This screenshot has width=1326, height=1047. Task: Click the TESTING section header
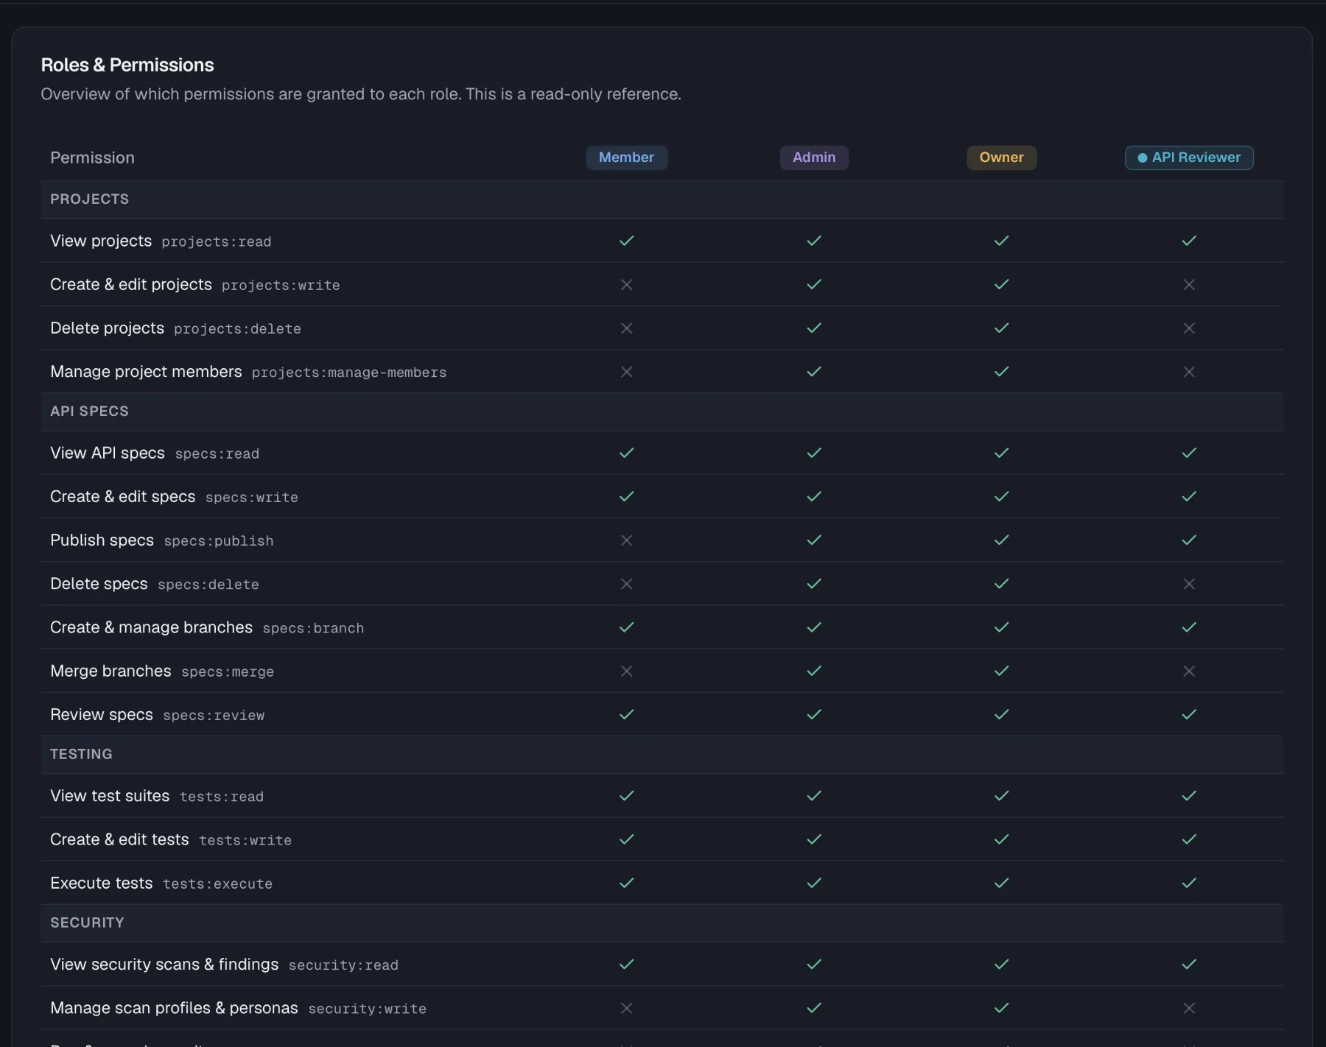pyautogui.click(x=81, y=754)
